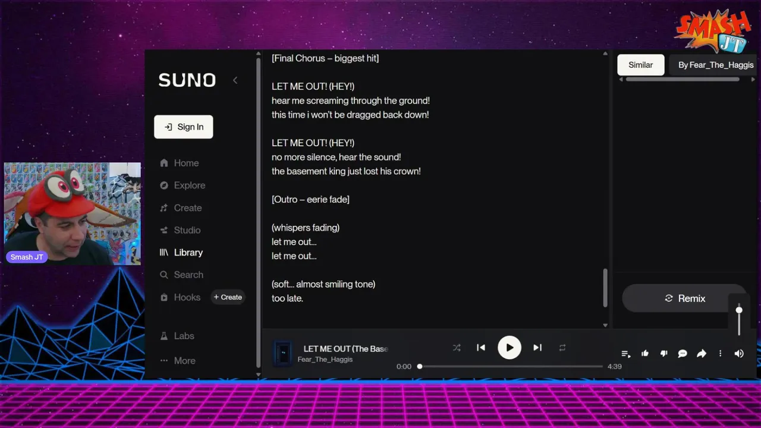Open artist Fear_The_Haggis in player bar
Screen dimensions: 761x428
click(x=325, y=360)
